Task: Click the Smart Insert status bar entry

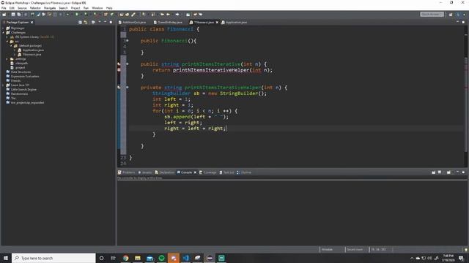Action: pos(355,249)
